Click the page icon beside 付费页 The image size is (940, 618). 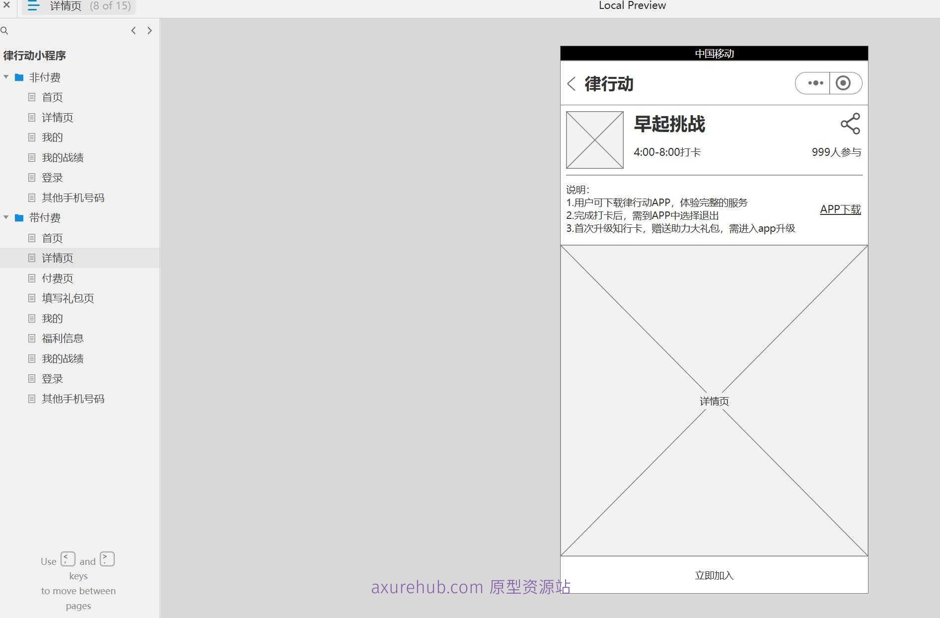[32, 278]
